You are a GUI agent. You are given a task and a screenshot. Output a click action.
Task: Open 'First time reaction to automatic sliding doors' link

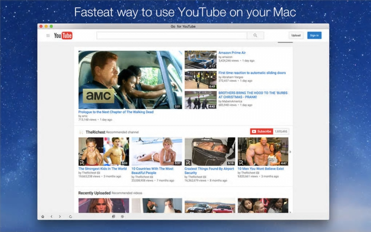pyautogui.click(x=252, y=73)
